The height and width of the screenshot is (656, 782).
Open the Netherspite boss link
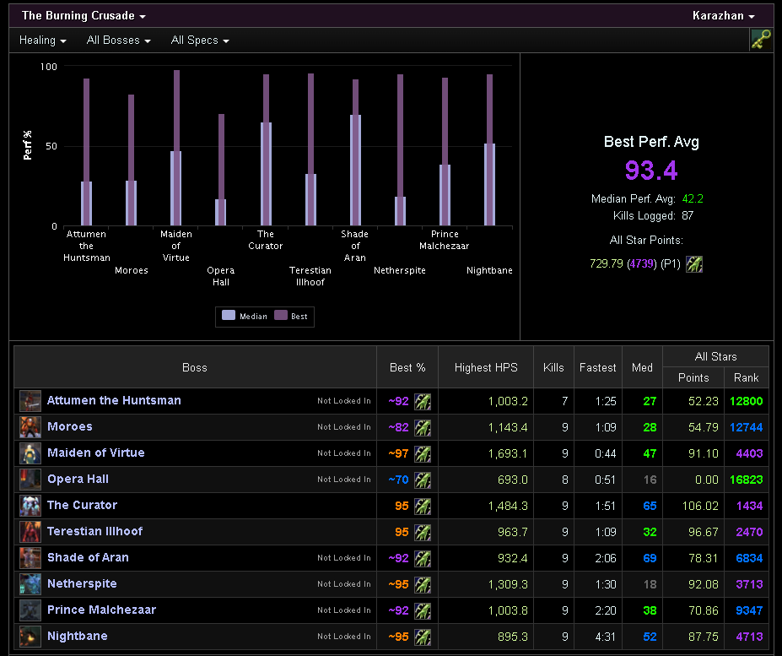82,583
